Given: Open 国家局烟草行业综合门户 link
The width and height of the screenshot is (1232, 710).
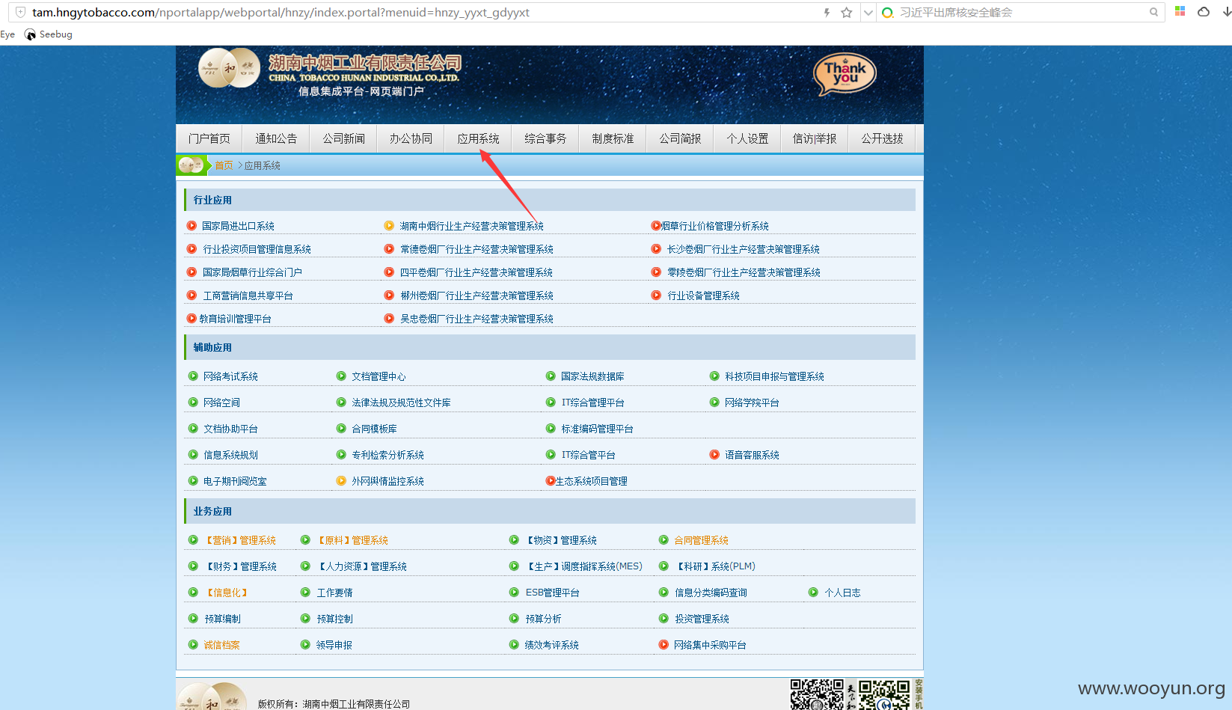Looking at the screenshot, I should [252, 272].
